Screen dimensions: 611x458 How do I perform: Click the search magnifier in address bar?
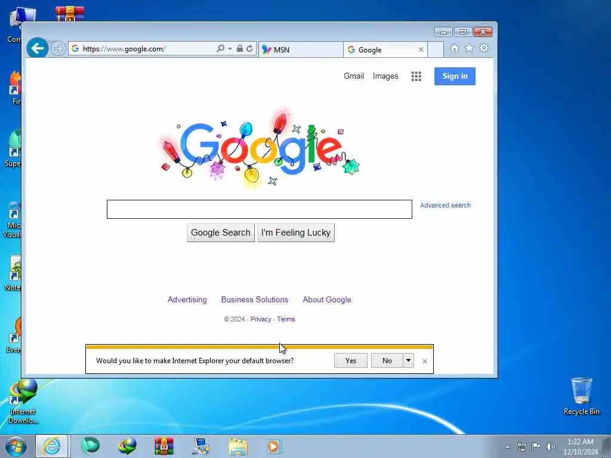pos(220,48)
